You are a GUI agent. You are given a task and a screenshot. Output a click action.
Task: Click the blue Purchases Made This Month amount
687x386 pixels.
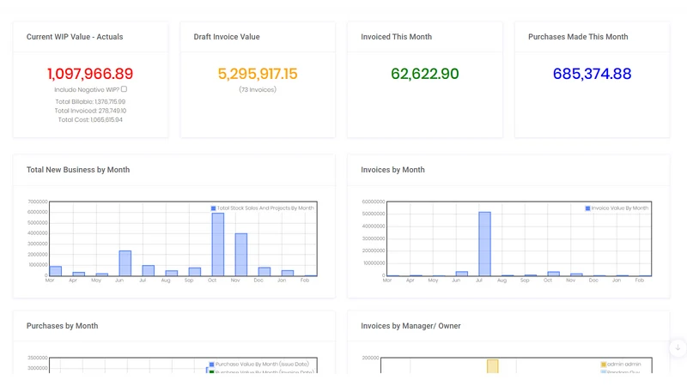pyautogui.click(x=592, y=74)
